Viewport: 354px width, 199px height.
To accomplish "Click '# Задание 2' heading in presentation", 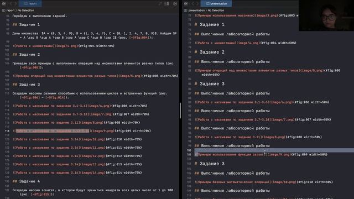I will [210, 52].
